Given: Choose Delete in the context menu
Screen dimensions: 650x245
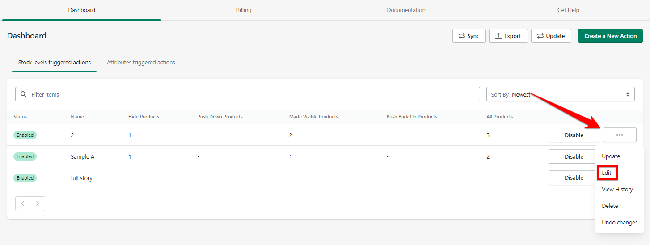Looking at the screenshot, I should point(610,206).
